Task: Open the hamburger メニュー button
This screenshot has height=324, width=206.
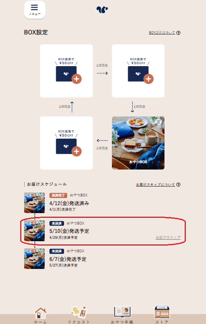Action: tap(35, 10)
